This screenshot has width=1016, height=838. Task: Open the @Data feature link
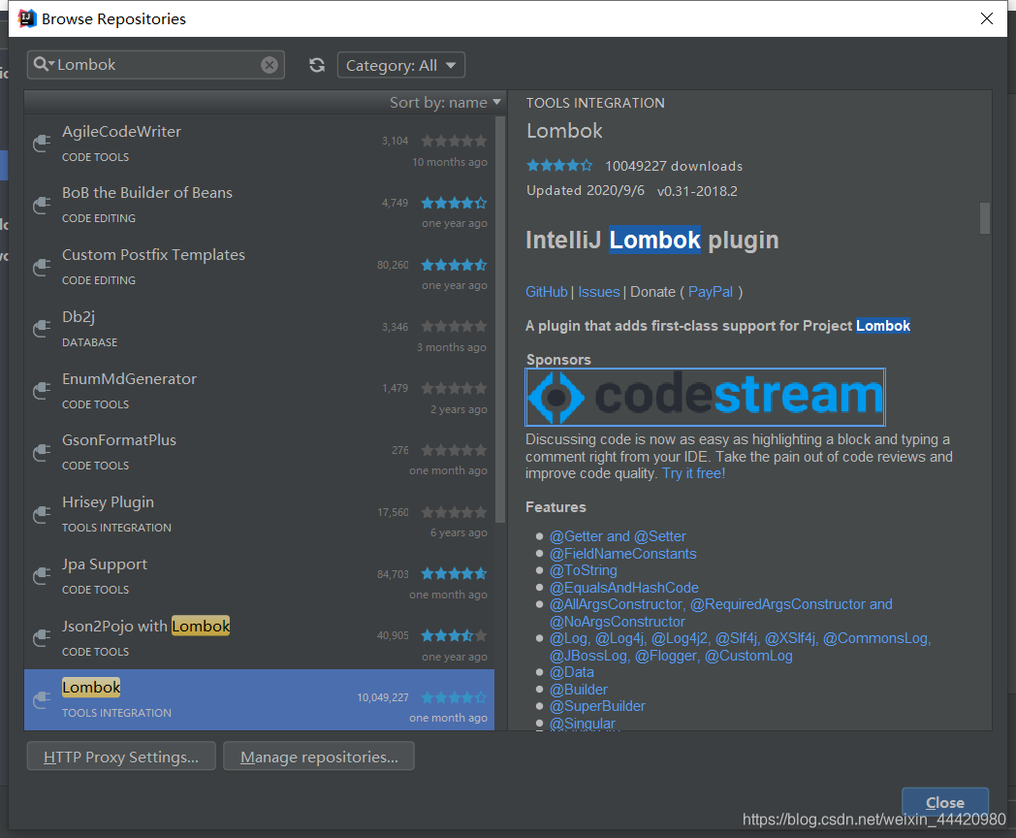coord(572,672)
